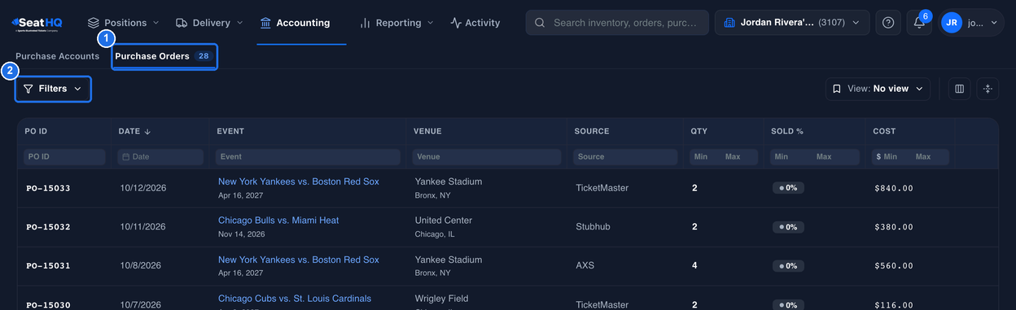
Task: Open the help question mark icon
Action: (x=888, y=23)
